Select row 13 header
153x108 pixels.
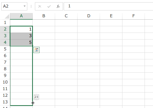tap(5, 102)
